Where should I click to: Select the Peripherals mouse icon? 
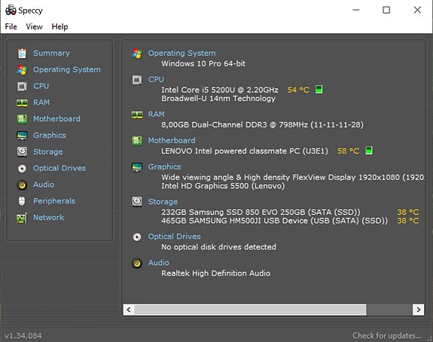coord(22,201)
